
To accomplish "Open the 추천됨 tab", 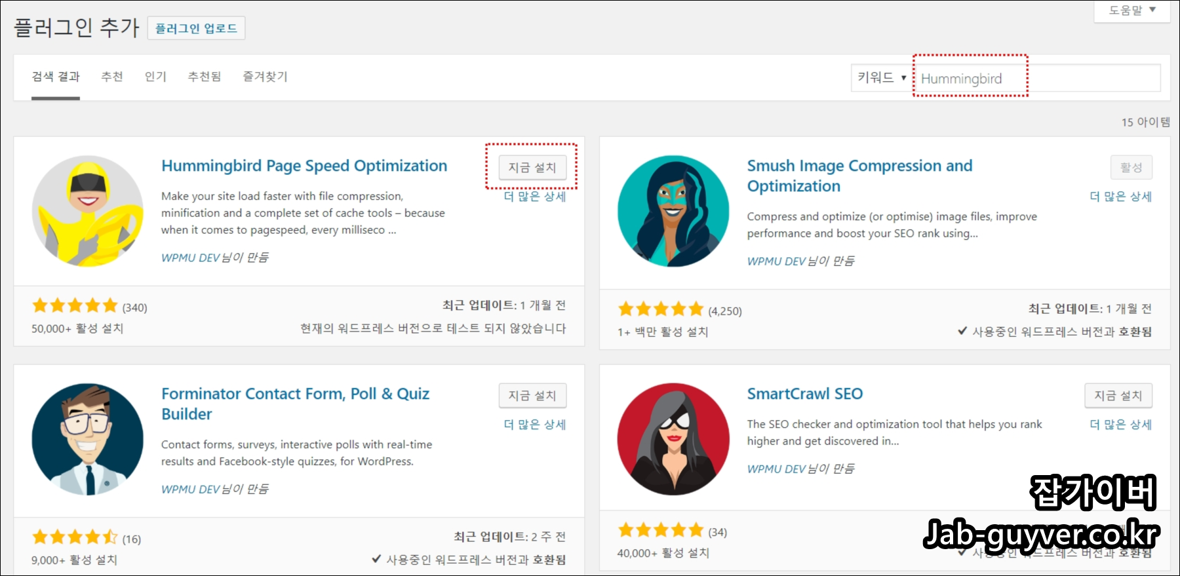I will [x=205, y=77].
